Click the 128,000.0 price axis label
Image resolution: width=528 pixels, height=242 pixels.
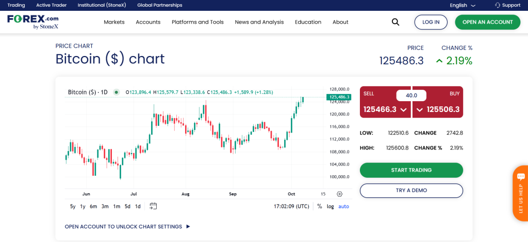click(x=339, y=89)
